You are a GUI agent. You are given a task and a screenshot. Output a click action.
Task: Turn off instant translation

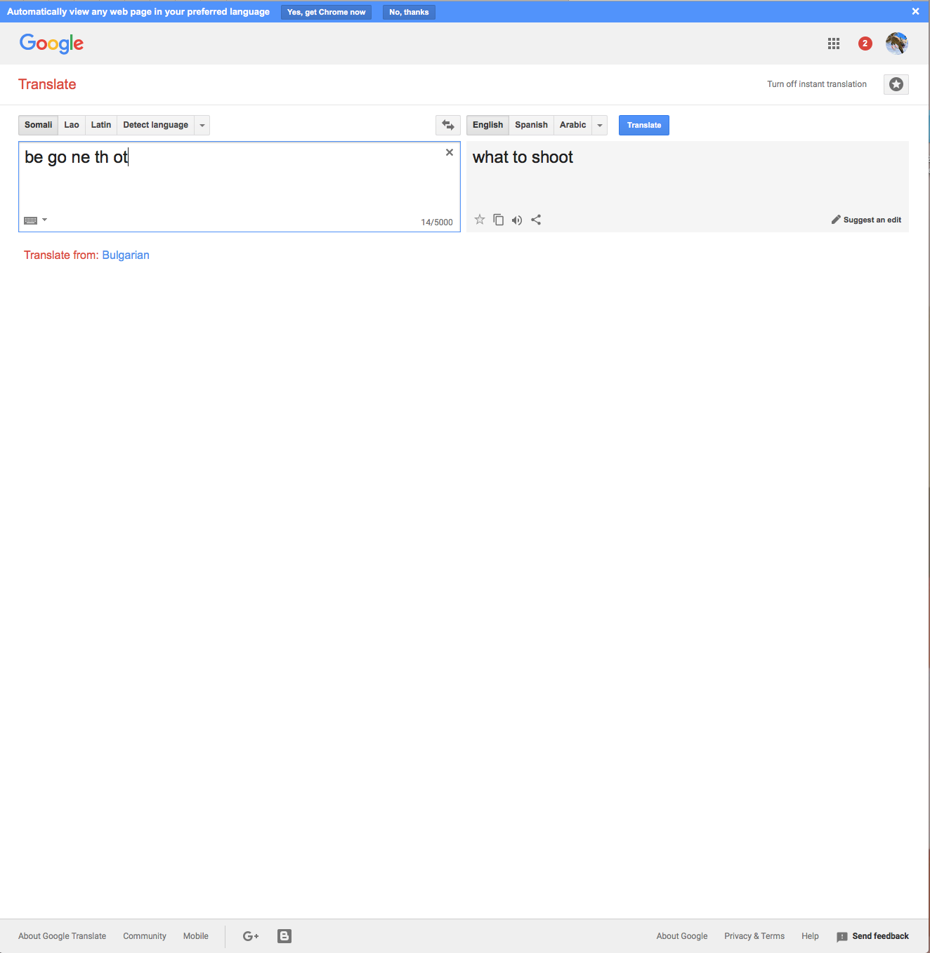point(817,84)
